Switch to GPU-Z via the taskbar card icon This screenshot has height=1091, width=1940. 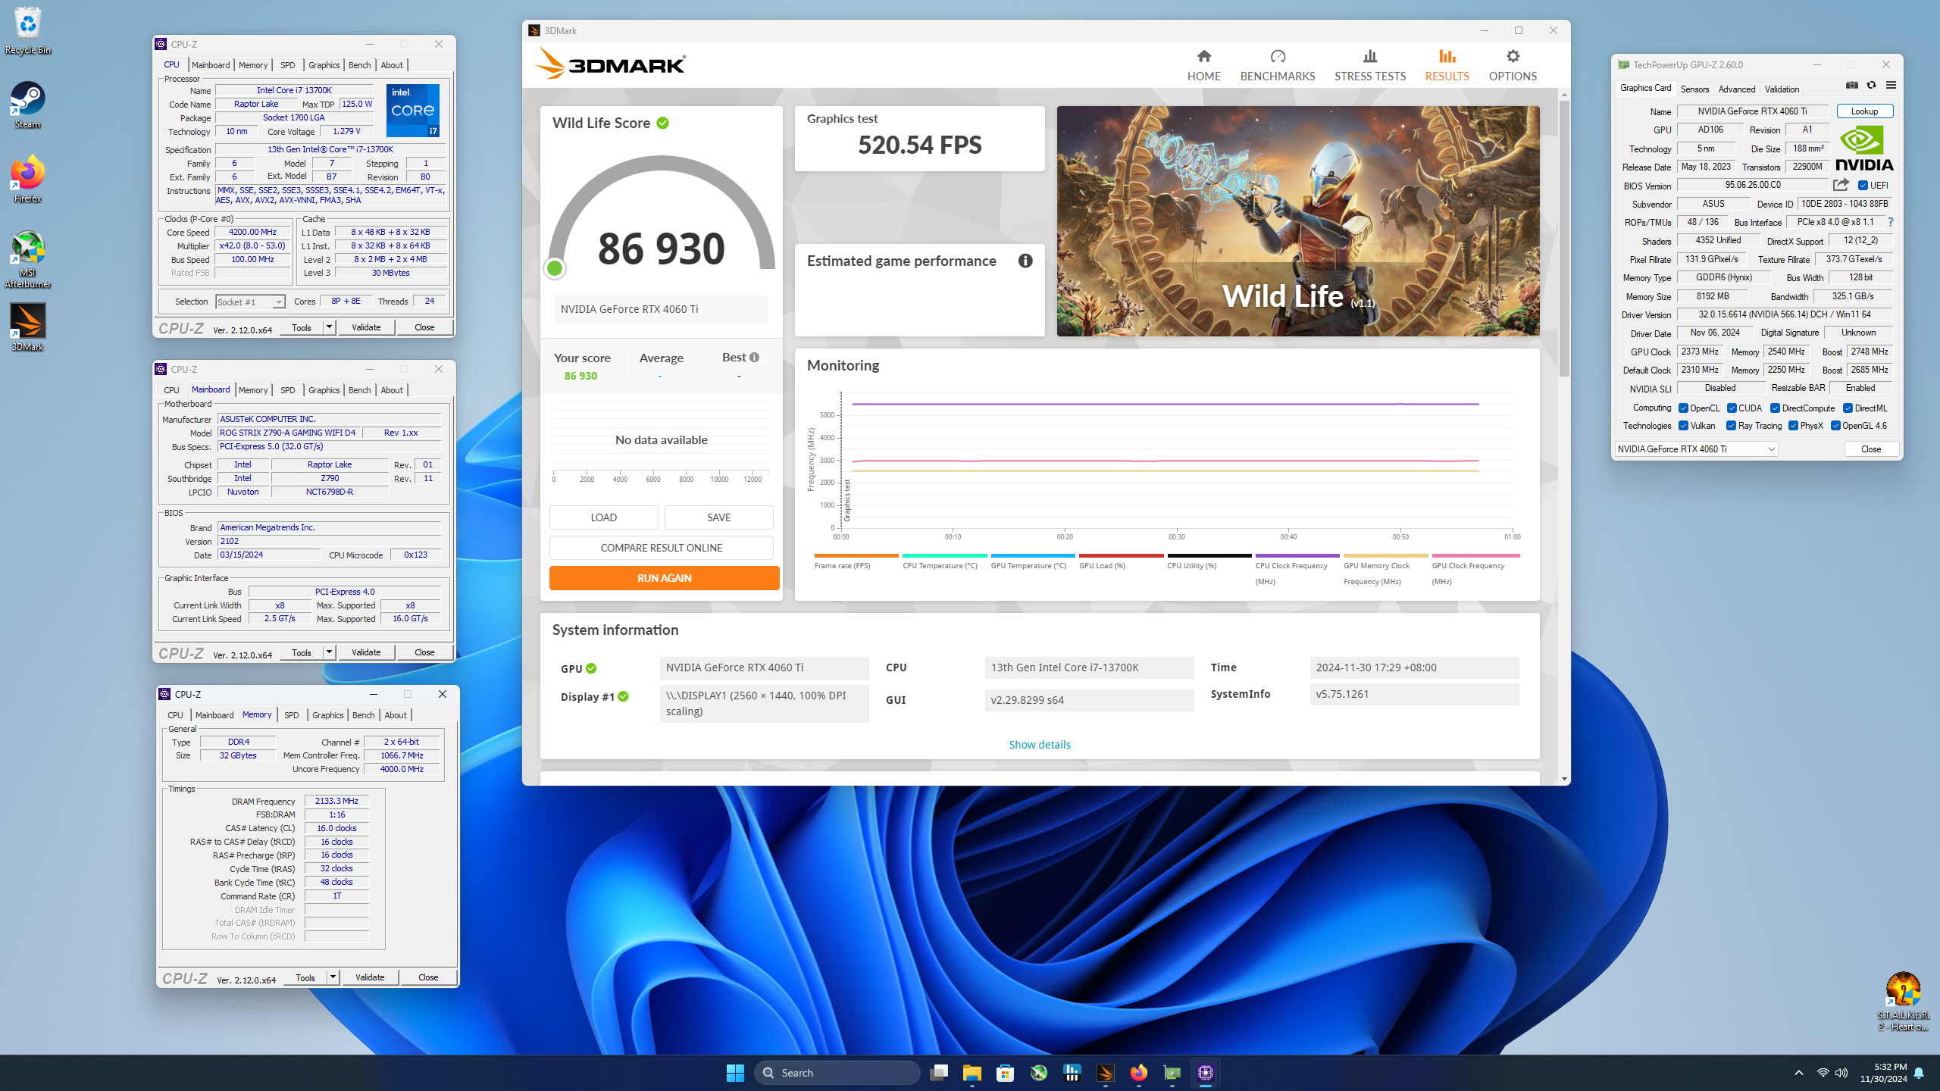(x=1172, y=1073)
